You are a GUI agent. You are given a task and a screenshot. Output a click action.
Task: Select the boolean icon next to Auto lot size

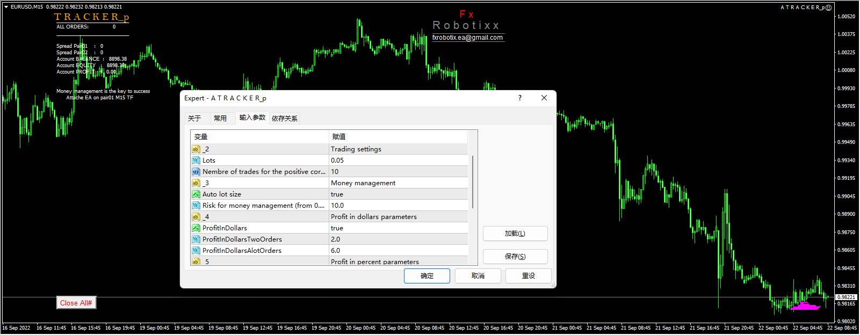[x=196, y=194]
